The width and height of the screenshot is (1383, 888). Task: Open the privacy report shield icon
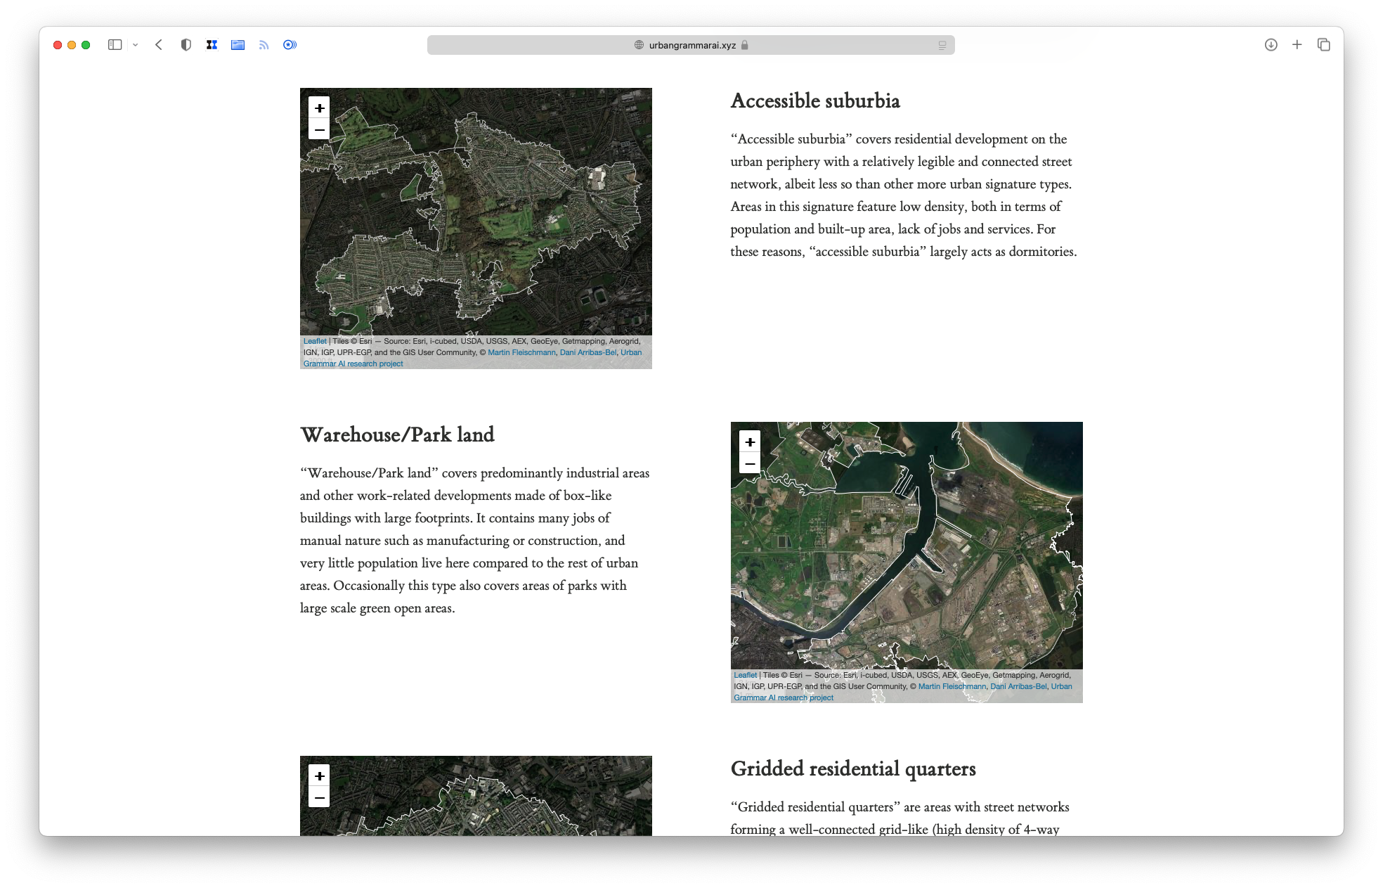pyautogui.click(x=186, y=45)
